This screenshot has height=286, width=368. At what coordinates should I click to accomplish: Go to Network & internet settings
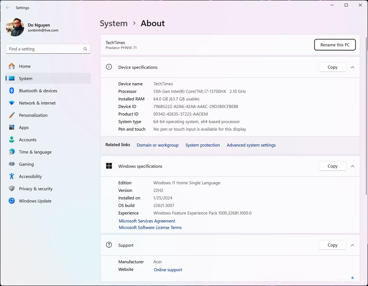click(x=48, y=103)
